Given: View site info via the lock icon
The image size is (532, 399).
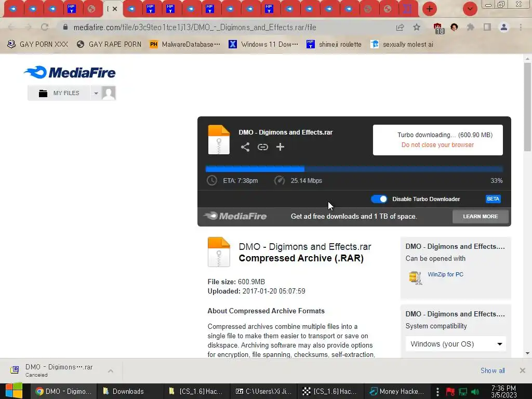Looking at the screenshot, I should pyautogui.click(x=65, y=27).
